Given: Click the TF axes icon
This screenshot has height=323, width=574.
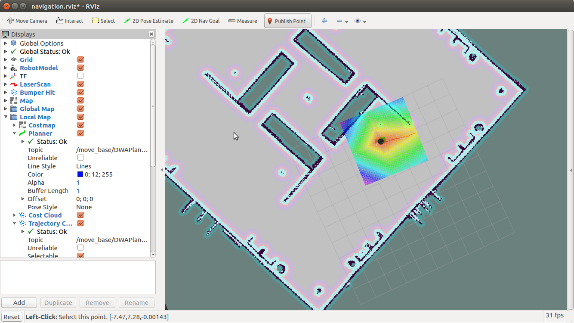Looking at the screenshot, I should [14, 76].
